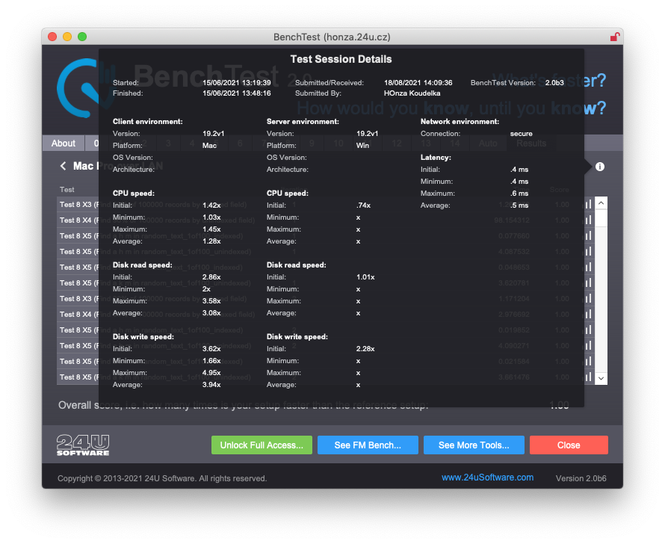
Task: Click the copyright 2013-2021 24U Software text
Action: (162, 478)
